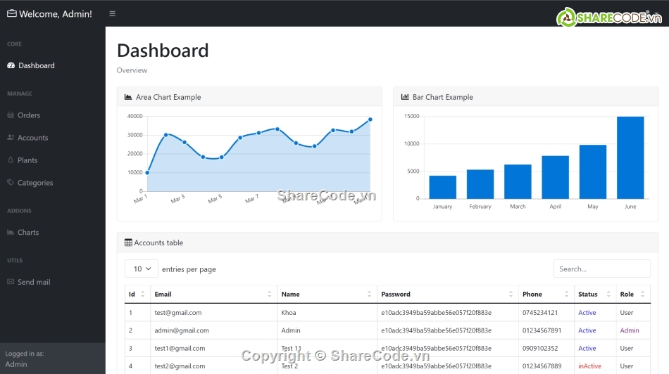This screenshot has height=374, width=669.
Task: Click the Charts icon in sidebar
Action: point(11,233)
